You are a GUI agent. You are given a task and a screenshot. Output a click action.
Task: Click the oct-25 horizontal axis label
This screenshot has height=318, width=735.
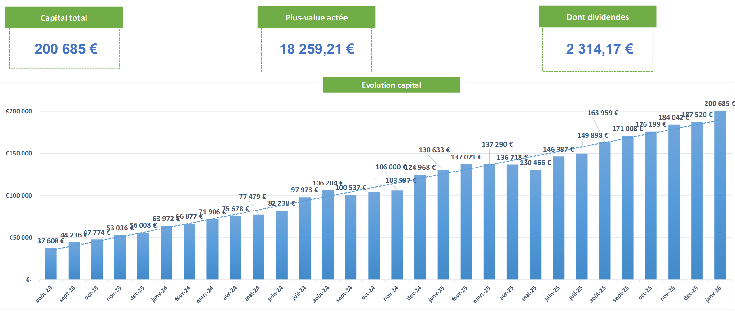click(x=645, y=293)
